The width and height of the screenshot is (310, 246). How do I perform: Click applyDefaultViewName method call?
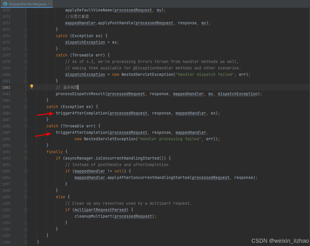pyautogui.click(x=89, y=10)
